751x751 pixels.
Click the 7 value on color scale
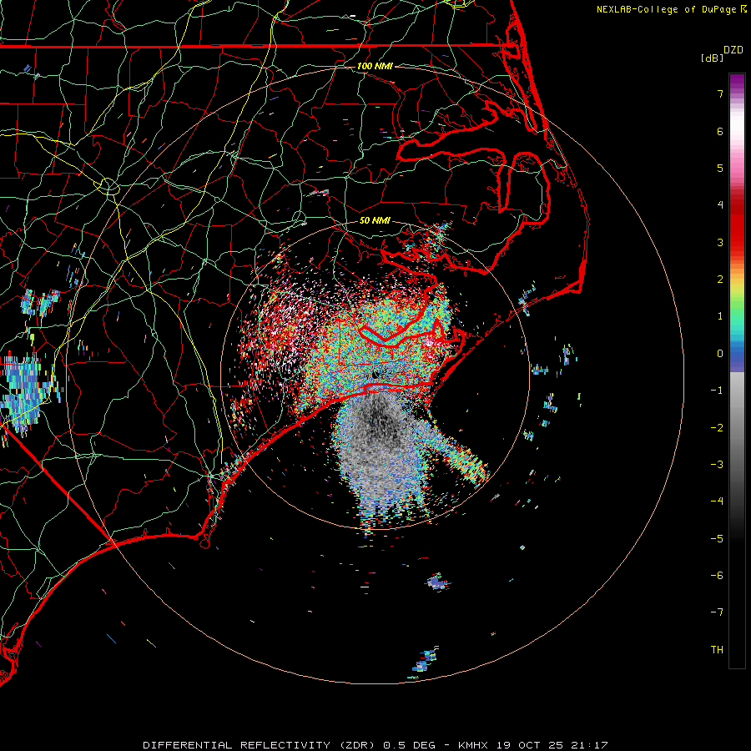tap(720, 93)
